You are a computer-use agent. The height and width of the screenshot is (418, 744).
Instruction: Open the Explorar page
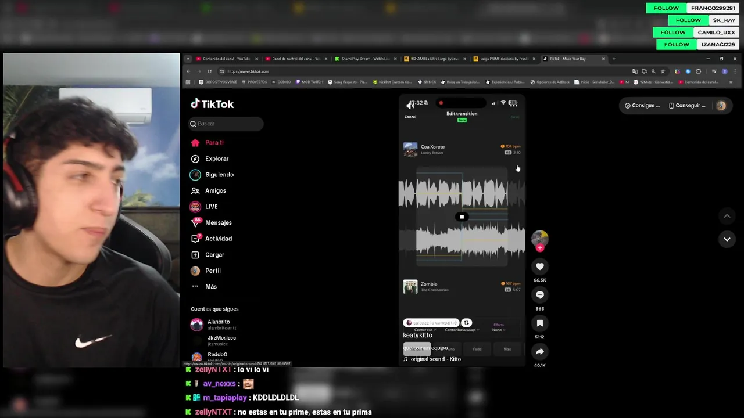coord(210,158)
